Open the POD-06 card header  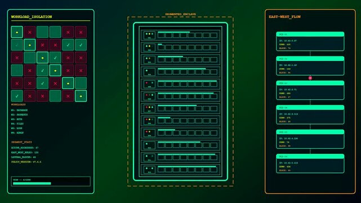310,156
